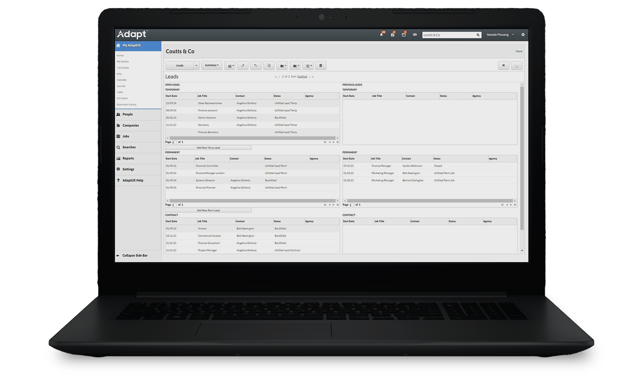Select the Finance assistant lead row
This screenshot has height=378, width=643.
click(252, 110)
